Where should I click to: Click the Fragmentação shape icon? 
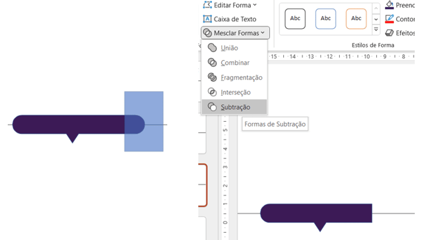point(212,77)
